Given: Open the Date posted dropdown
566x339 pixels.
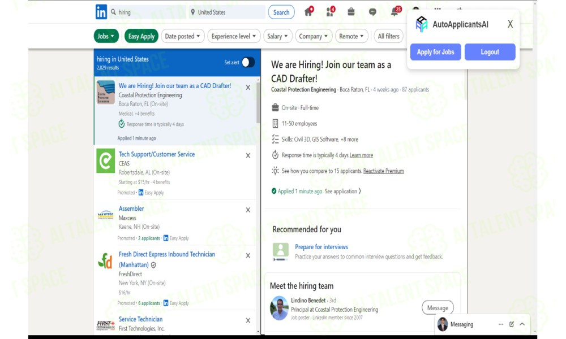Looking at the screenshot, I should (x=183, y=36).
